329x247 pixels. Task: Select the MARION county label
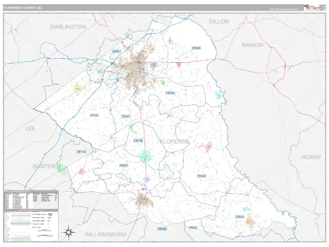click(252, 45)
